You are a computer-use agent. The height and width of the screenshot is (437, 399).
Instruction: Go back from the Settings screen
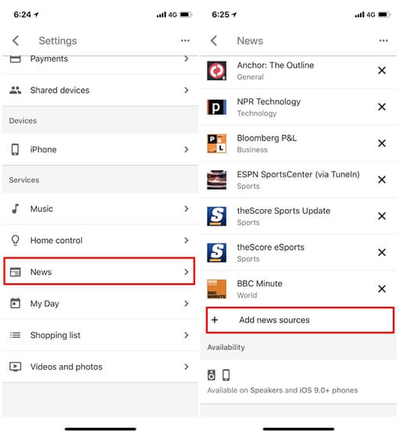click(x=16, y=41)
